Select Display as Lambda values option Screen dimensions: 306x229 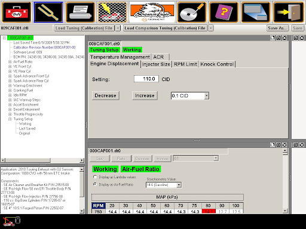[95, 177]
